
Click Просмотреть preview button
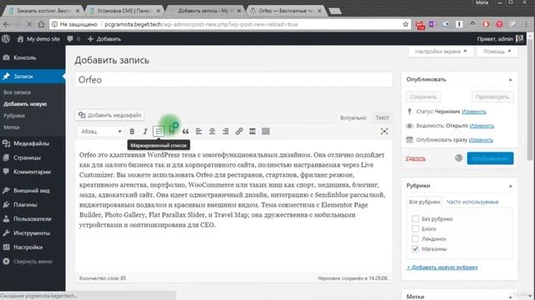[492, 97]
